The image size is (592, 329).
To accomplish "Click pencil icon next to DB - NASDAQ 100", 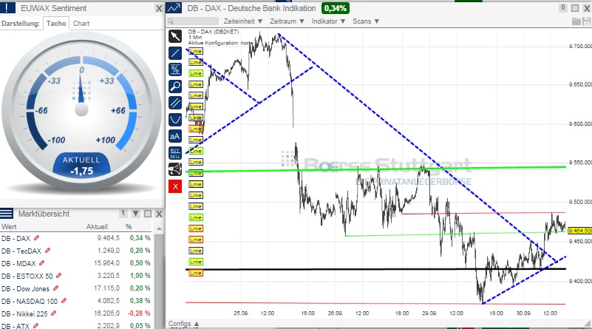I will click(x=64, y=301).
